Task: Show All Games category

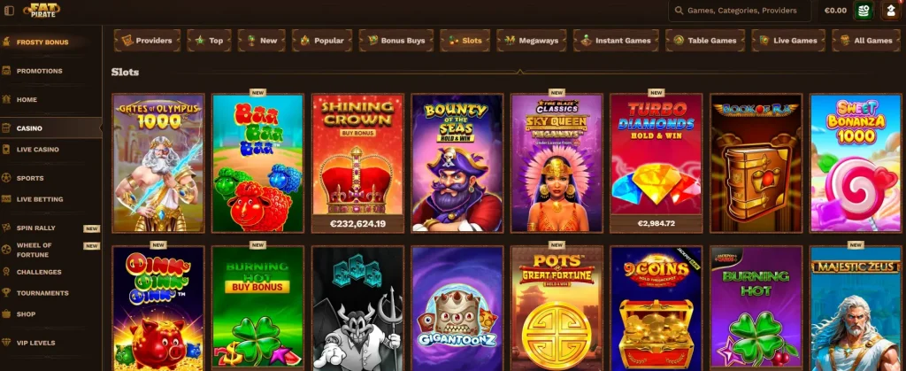Action: [x=865, y=41]
